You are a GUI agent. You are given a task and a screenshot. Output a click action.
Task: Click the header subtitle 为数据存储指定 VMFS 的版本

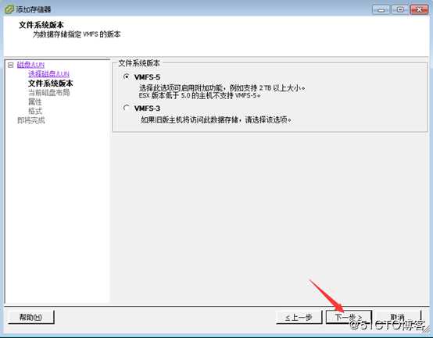tap(77, 34)
